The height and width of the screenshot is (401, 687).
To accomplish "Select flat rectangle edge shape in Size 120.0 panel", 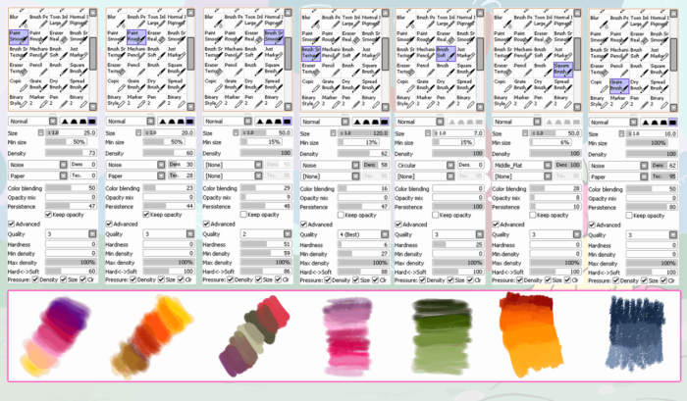I will (x=384, y=122).
